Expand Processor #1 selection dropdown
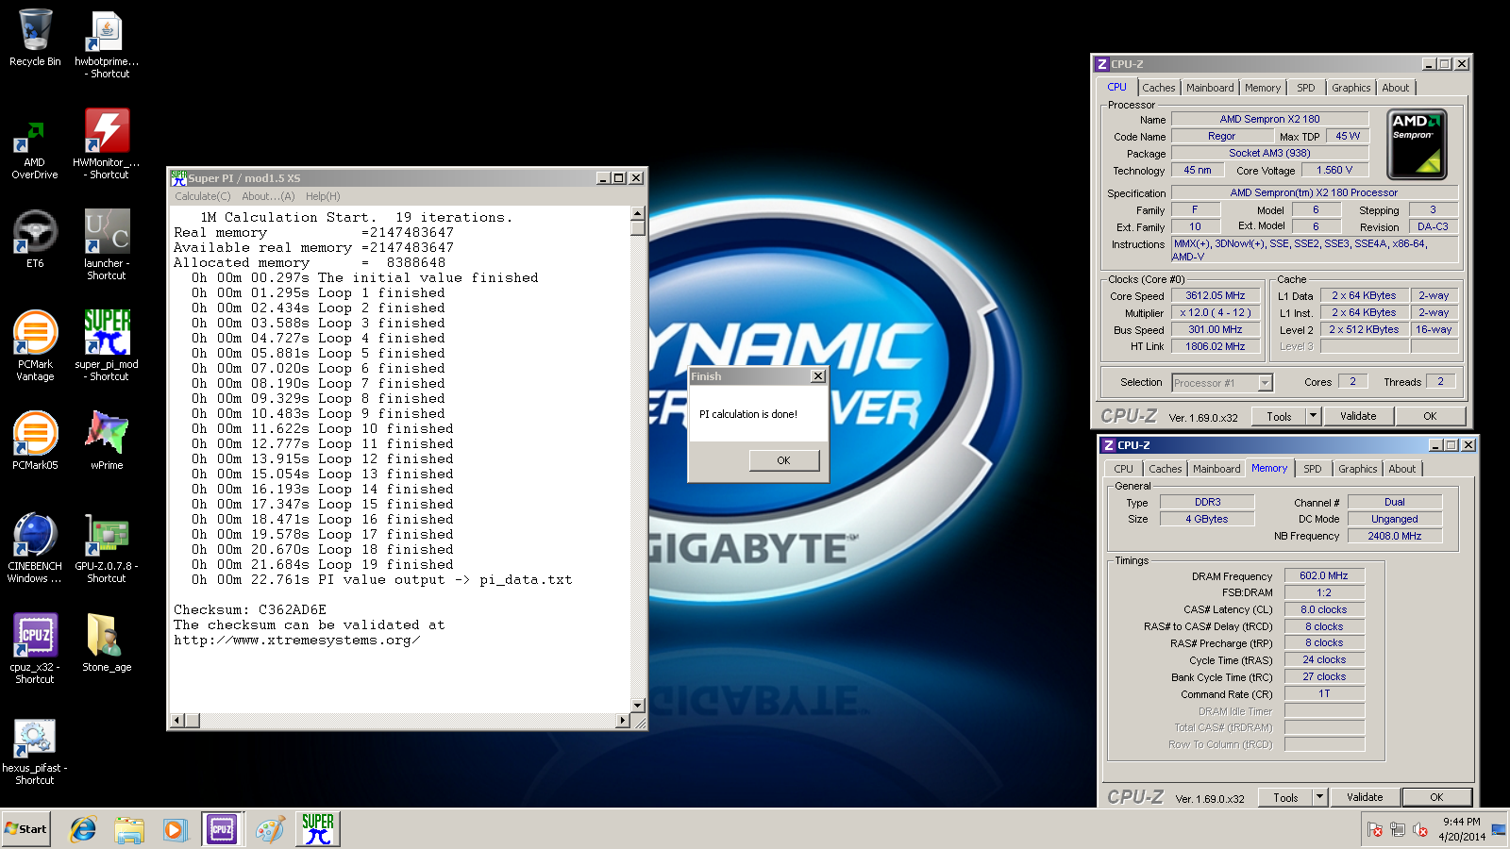Viewport: 1510px width, 849px height. 1266,383
